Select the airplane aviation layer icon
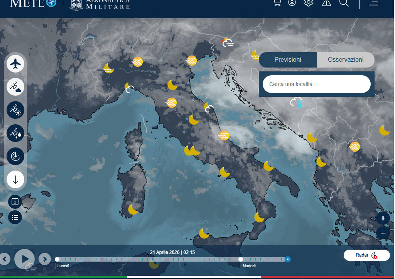Viewport: 395px width, 279px height. 15,64
